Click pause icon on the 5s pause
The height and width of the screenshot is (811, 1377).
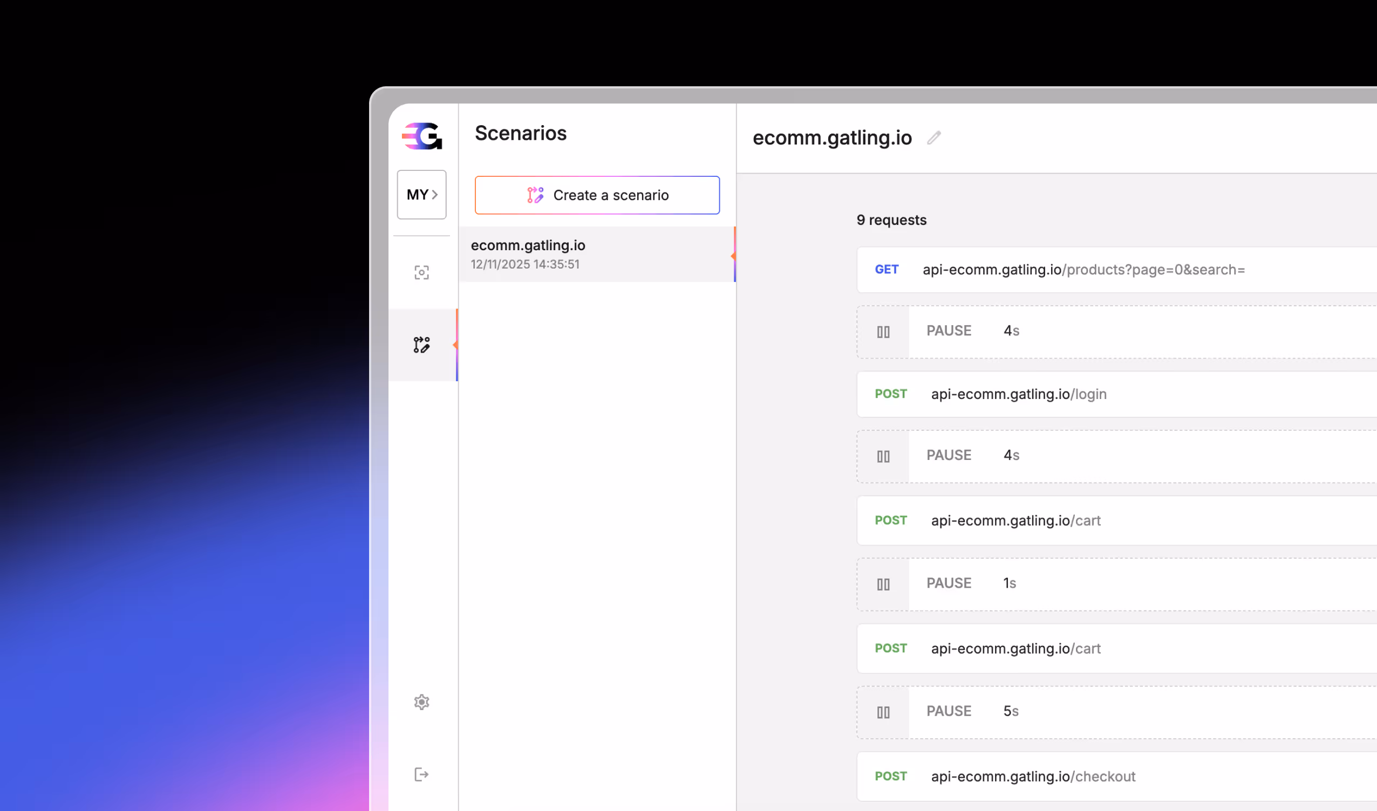883,712
